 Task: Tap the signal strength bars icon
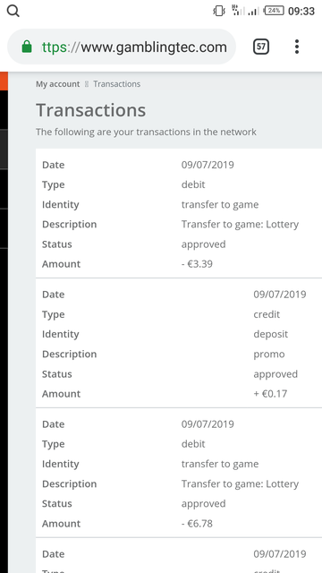(252, 12)
